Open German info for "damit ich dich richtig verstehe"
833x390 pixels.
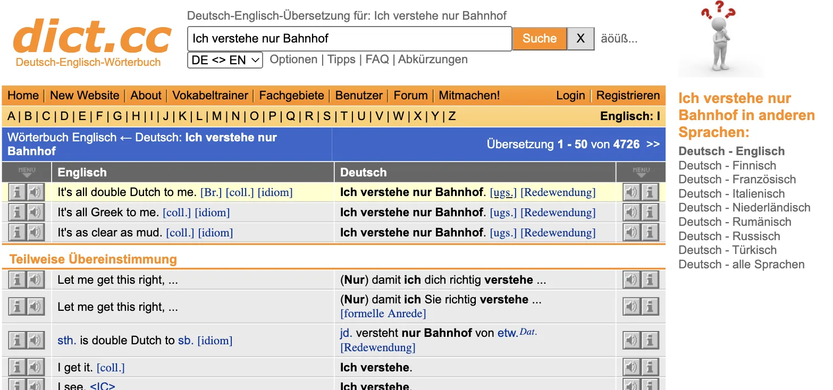pyautogui.click(x=650, y=279)
